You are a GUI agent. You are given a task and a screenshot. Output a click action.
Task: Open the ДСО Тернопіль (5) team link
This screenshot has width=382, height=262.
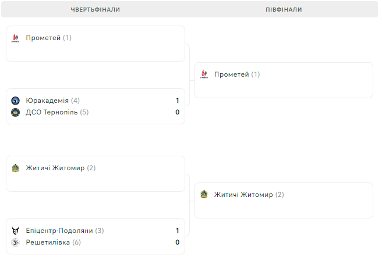57,112
